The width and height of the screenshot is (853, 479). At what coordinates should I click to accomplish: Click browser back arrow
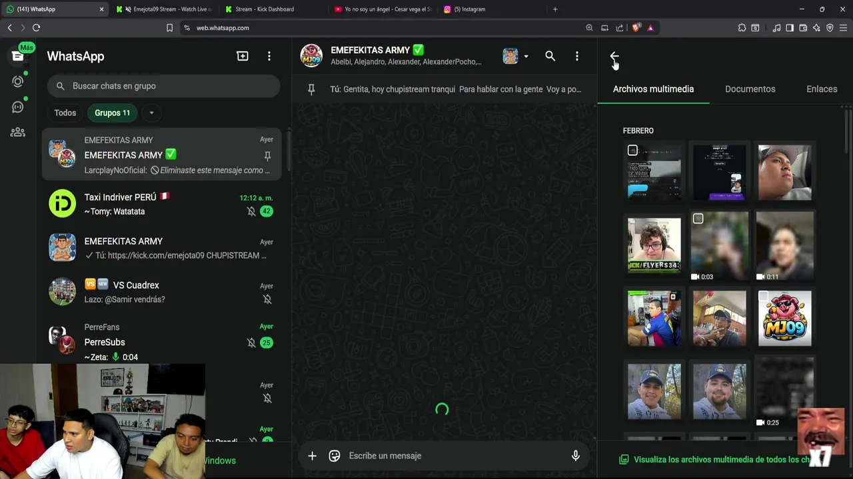(x=9, y=27)
